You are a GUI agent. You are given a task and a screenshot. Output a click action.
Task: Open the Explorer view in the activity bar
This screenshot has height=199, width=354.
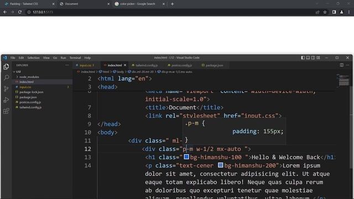tap(6, 66)
